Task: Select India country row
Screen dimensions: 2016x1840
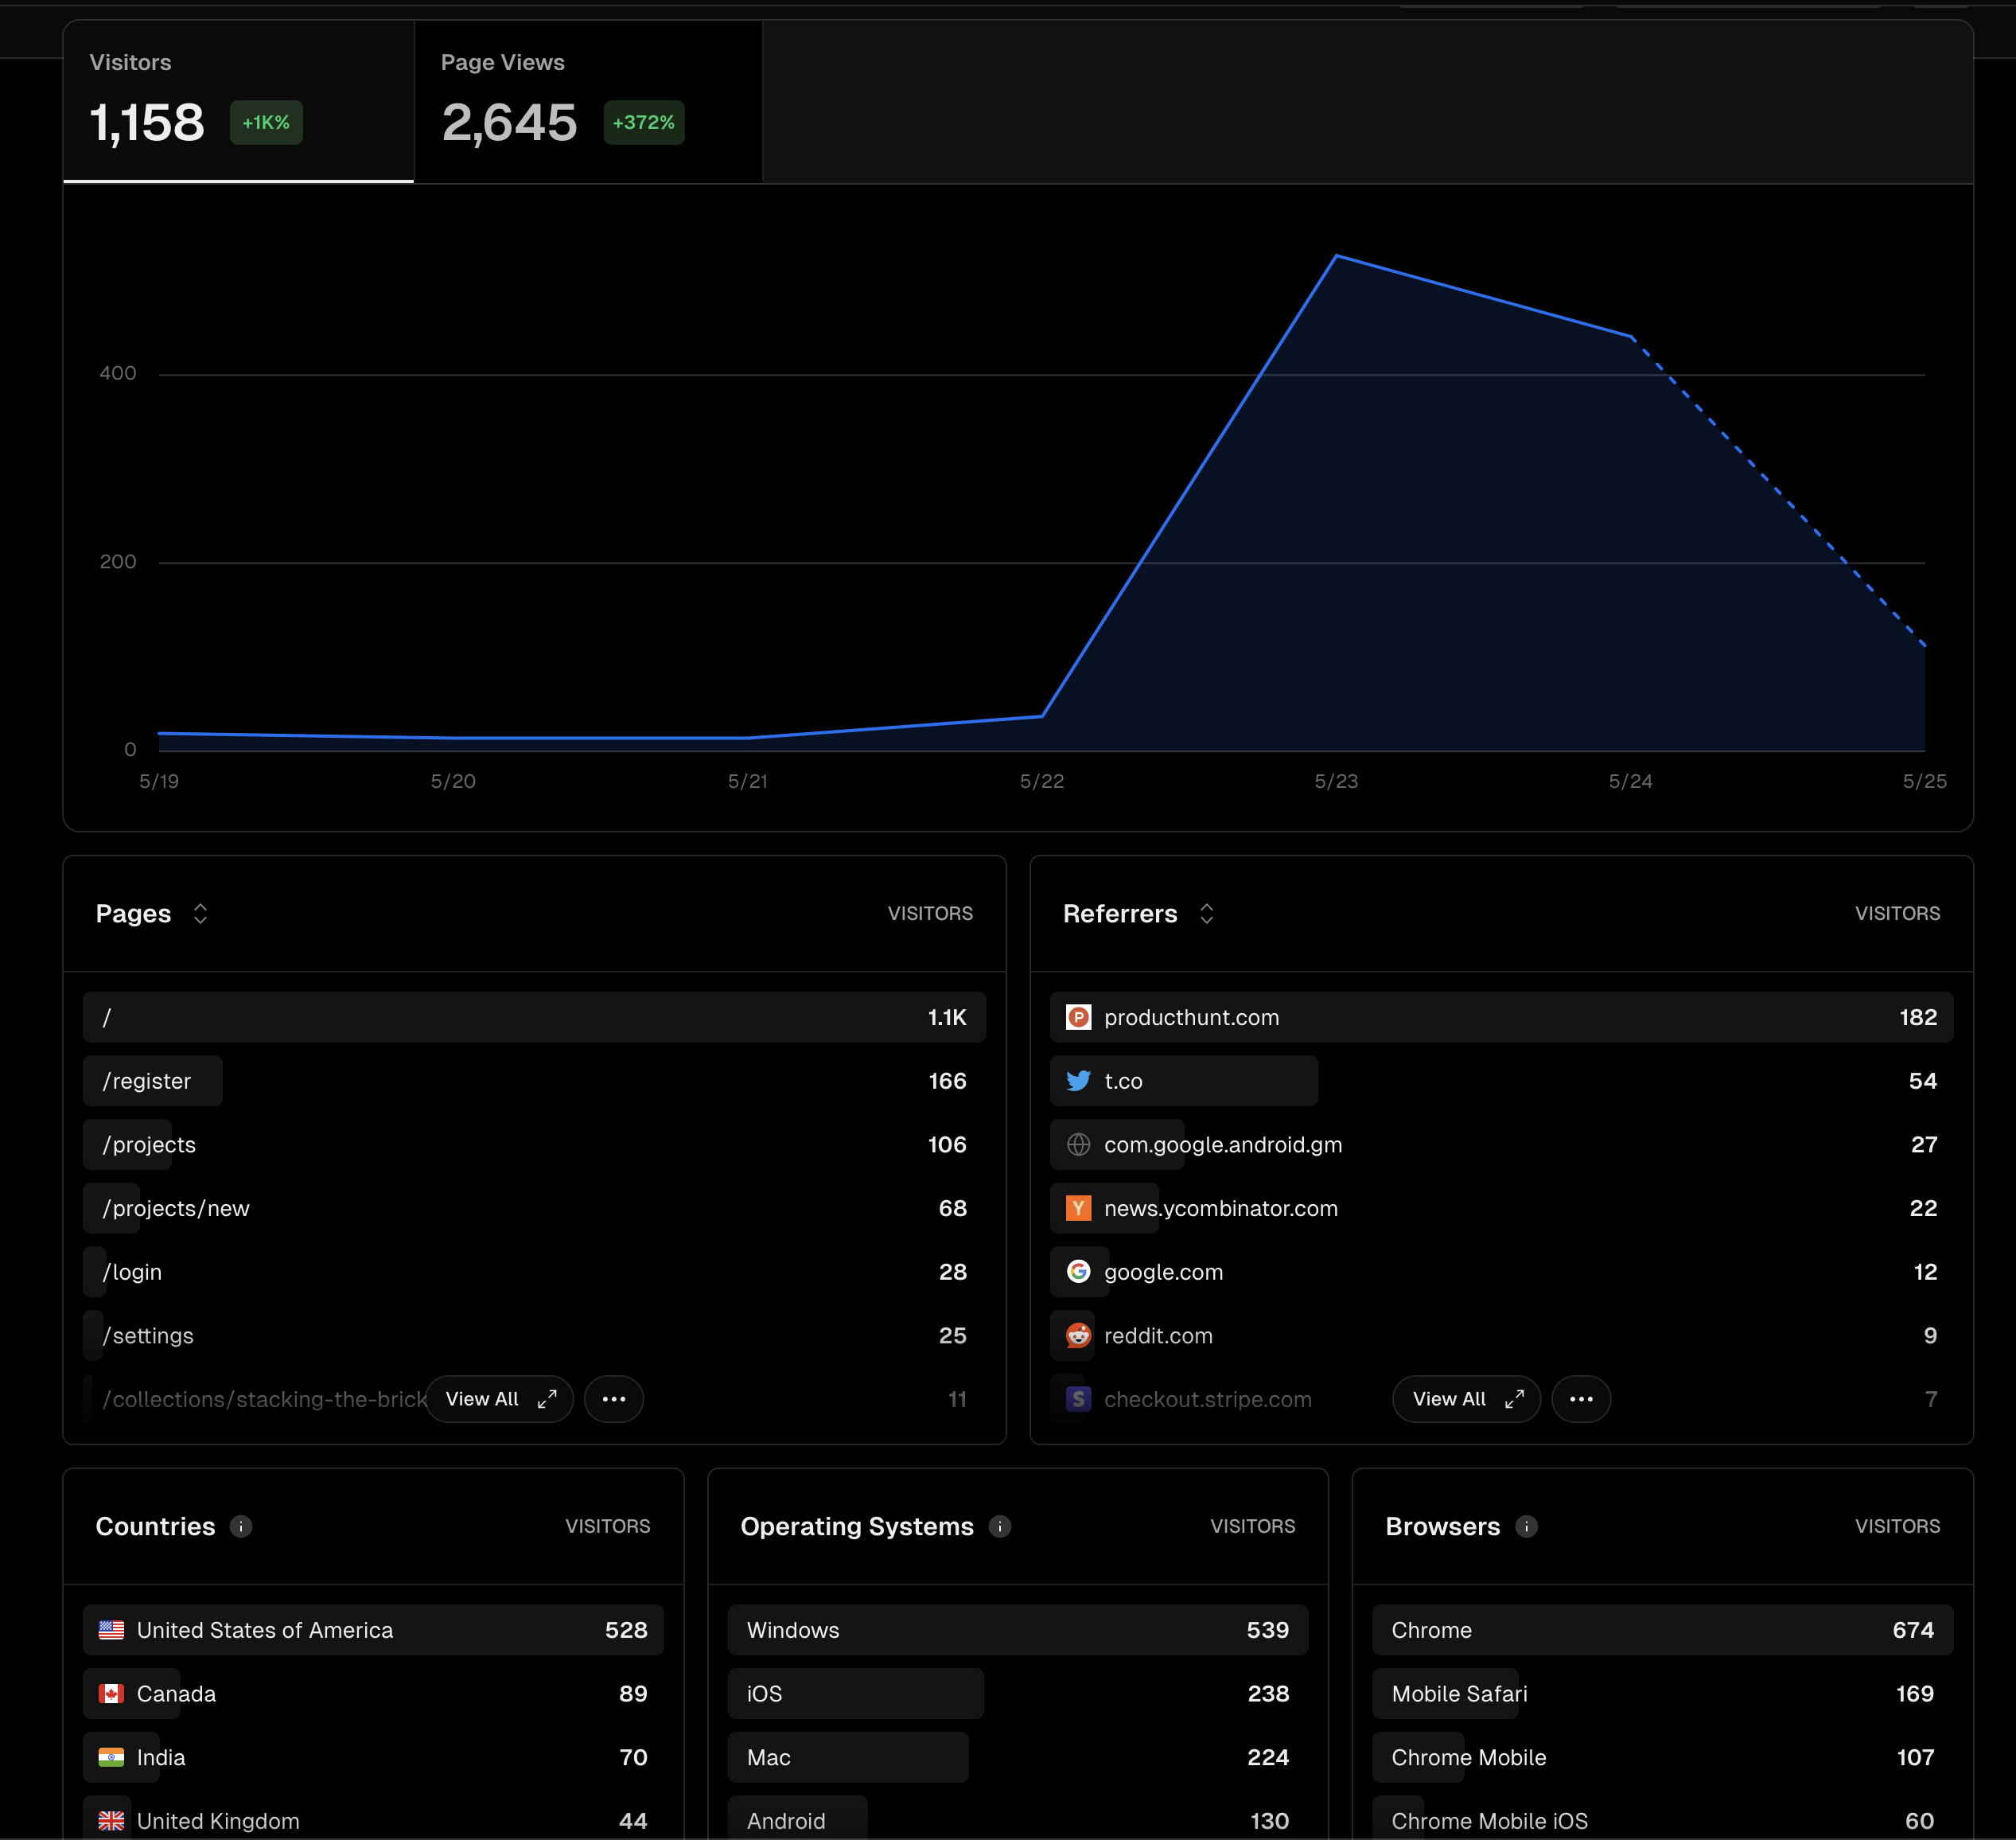Action: click(x=373, y=1757)
